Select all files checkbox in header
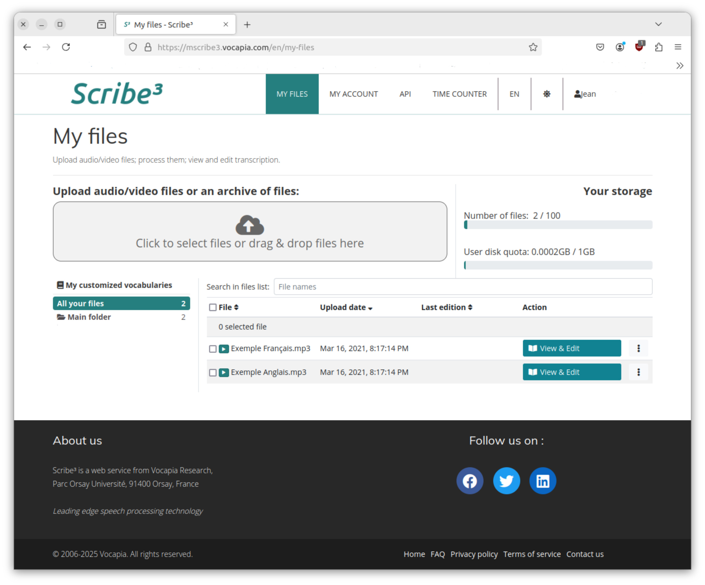This screenshot has width=705, height=585. click(213, 308)
